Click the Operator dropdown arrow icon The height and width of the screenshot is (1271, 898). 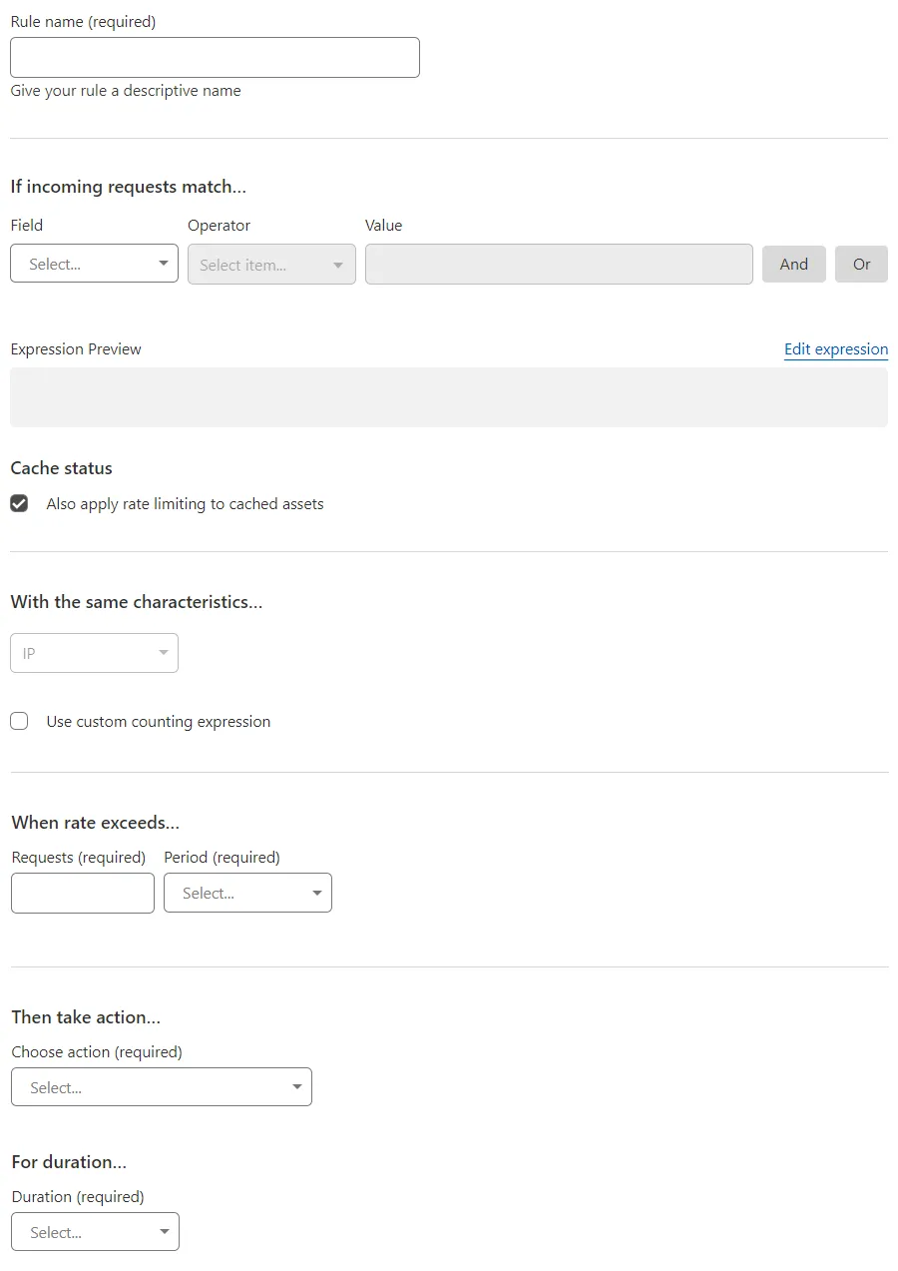(x=338, y=264)
